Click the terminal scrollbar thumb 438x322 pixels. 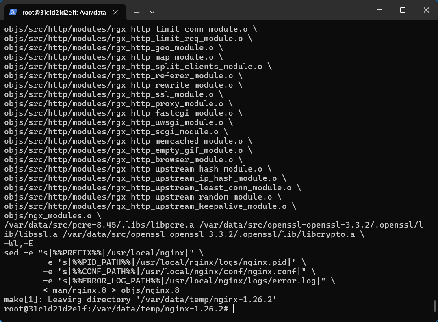[x=435, y=306]
